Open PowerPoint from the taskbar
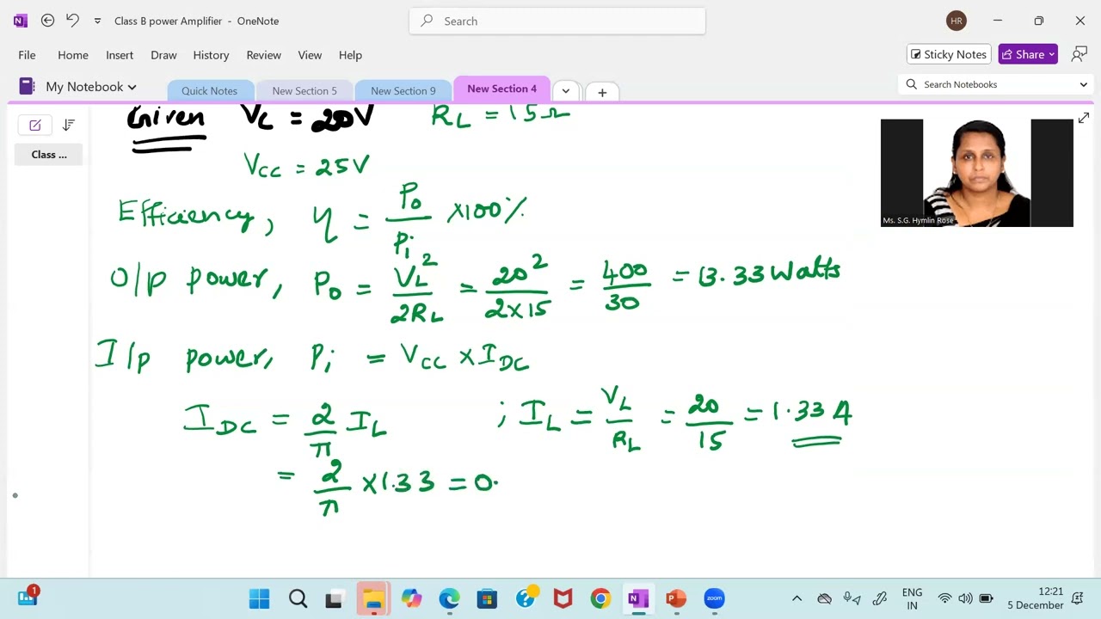Image resolution: width=1101 pixels, height=619 pixels. [x=676, y=598]
